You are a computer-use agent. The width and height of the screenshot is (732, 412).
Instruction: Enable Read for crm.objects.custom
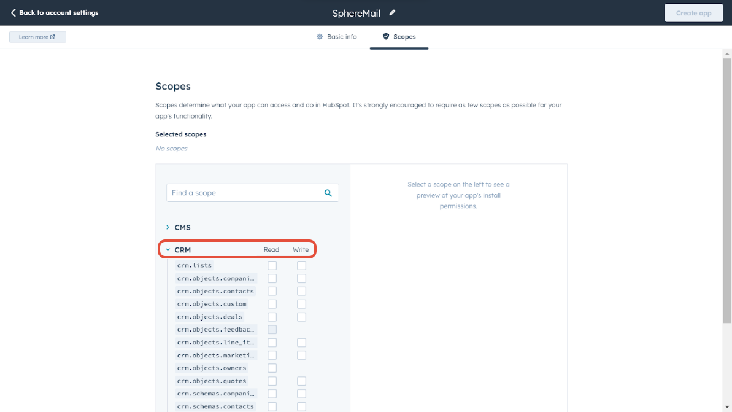click(x=272, y=304)
